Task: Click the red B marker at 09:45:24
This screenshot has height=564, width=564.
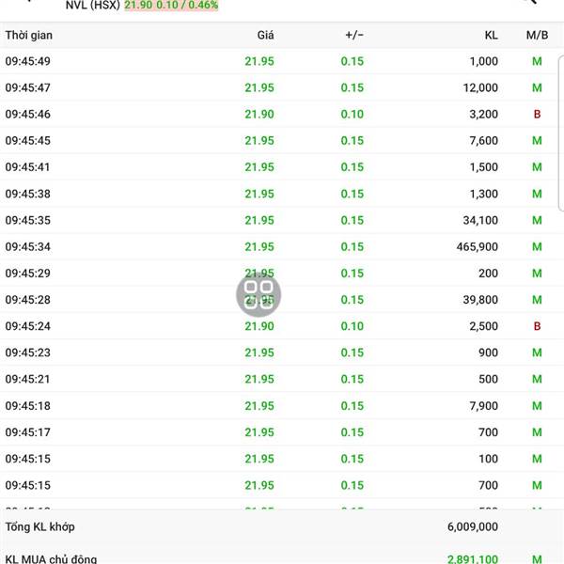Action: (537, 326)
